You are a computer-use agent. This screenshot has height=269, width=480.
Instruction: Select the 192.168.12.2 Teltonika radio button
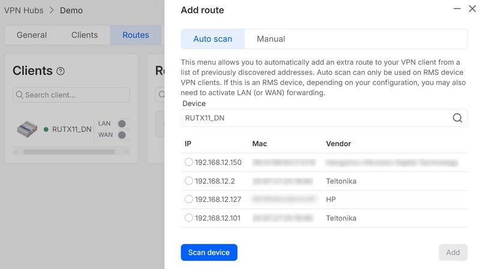point(189,181)
